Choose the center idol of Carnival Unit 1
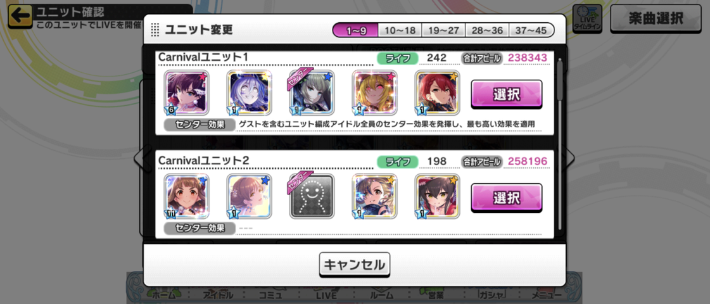The width and height of the screenshot is (710, 304). [x=312, y=92]
